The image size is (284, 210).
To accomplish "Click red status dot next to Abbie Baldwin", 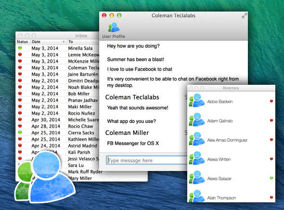I will 271,101.
